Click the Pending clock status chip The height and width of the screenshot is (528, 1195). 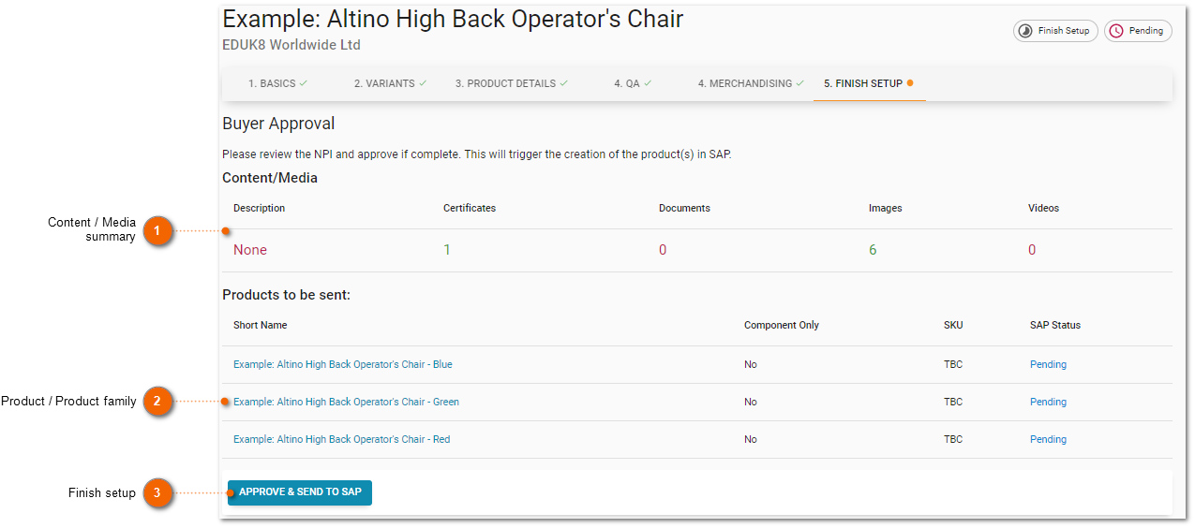[1138, 31]
